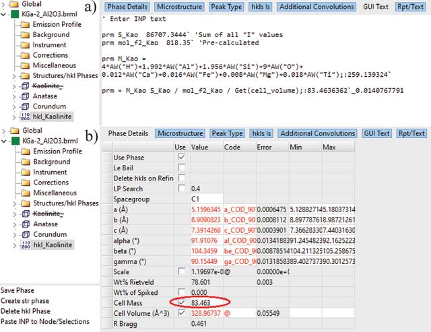Click Delete hkl Phase

coord(26,311)
